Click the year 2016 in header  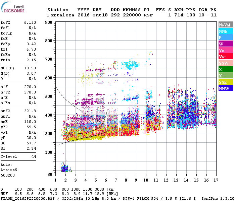(84, 15)
